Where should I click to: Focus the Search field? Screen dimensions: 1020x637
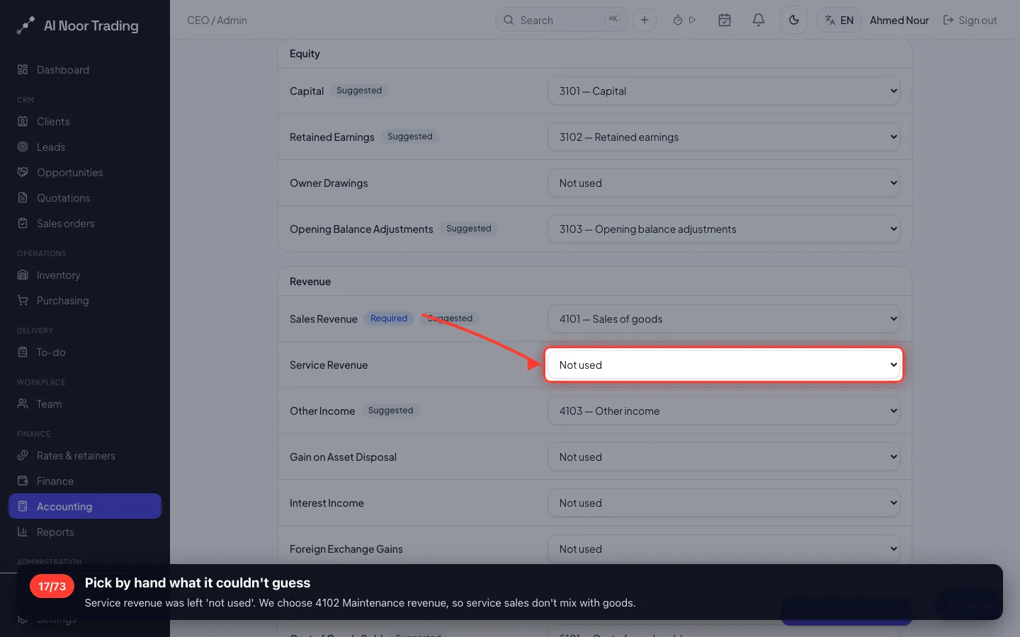(561, 20)
